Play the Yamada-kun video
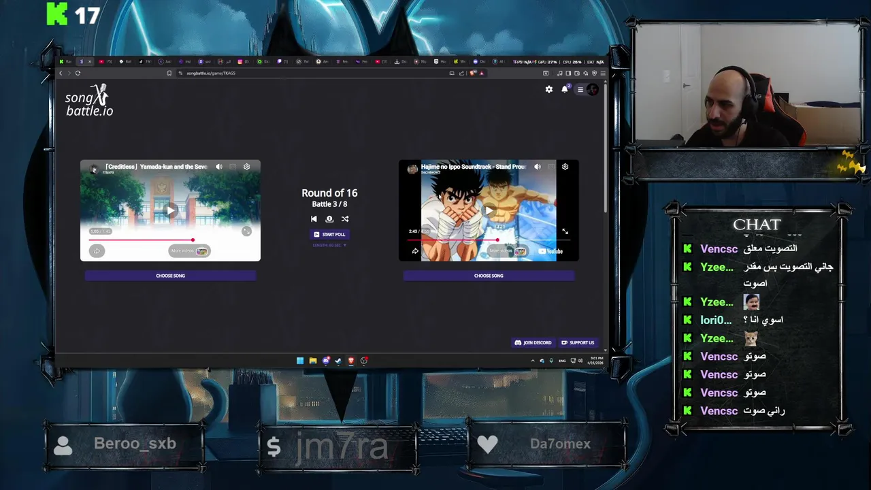 [171, 210]
